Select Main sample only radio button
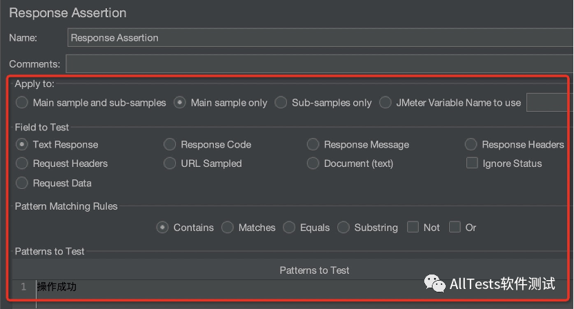This screenshot has width=574, height=309. [180, 103]
